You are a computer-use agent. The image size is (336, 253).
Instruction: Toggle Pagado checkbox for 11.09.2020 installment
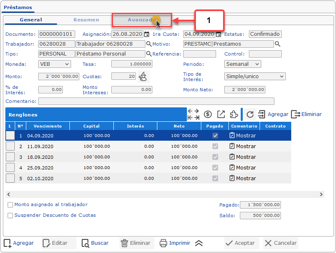click(x=215, y=146)
